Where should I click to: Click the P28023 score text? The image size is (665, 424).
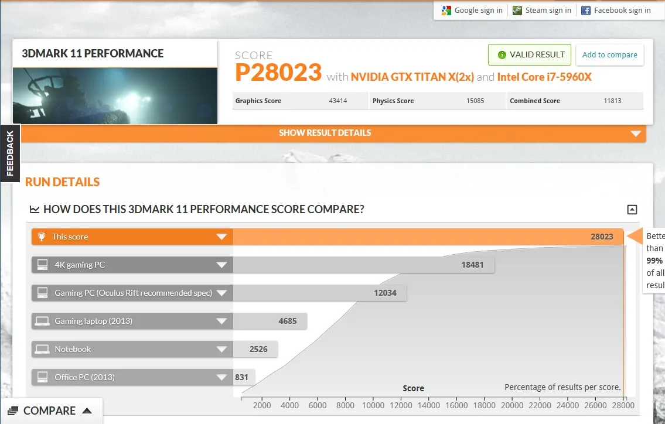[279, 73]
